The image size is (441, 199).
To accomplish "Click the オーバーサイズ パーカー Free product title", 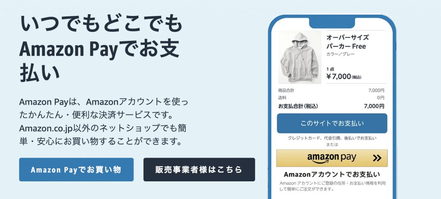I will [x=348, y=42].
